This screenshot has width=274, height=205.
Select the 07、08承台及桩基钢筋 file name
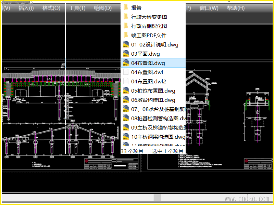tap(158, 109)
